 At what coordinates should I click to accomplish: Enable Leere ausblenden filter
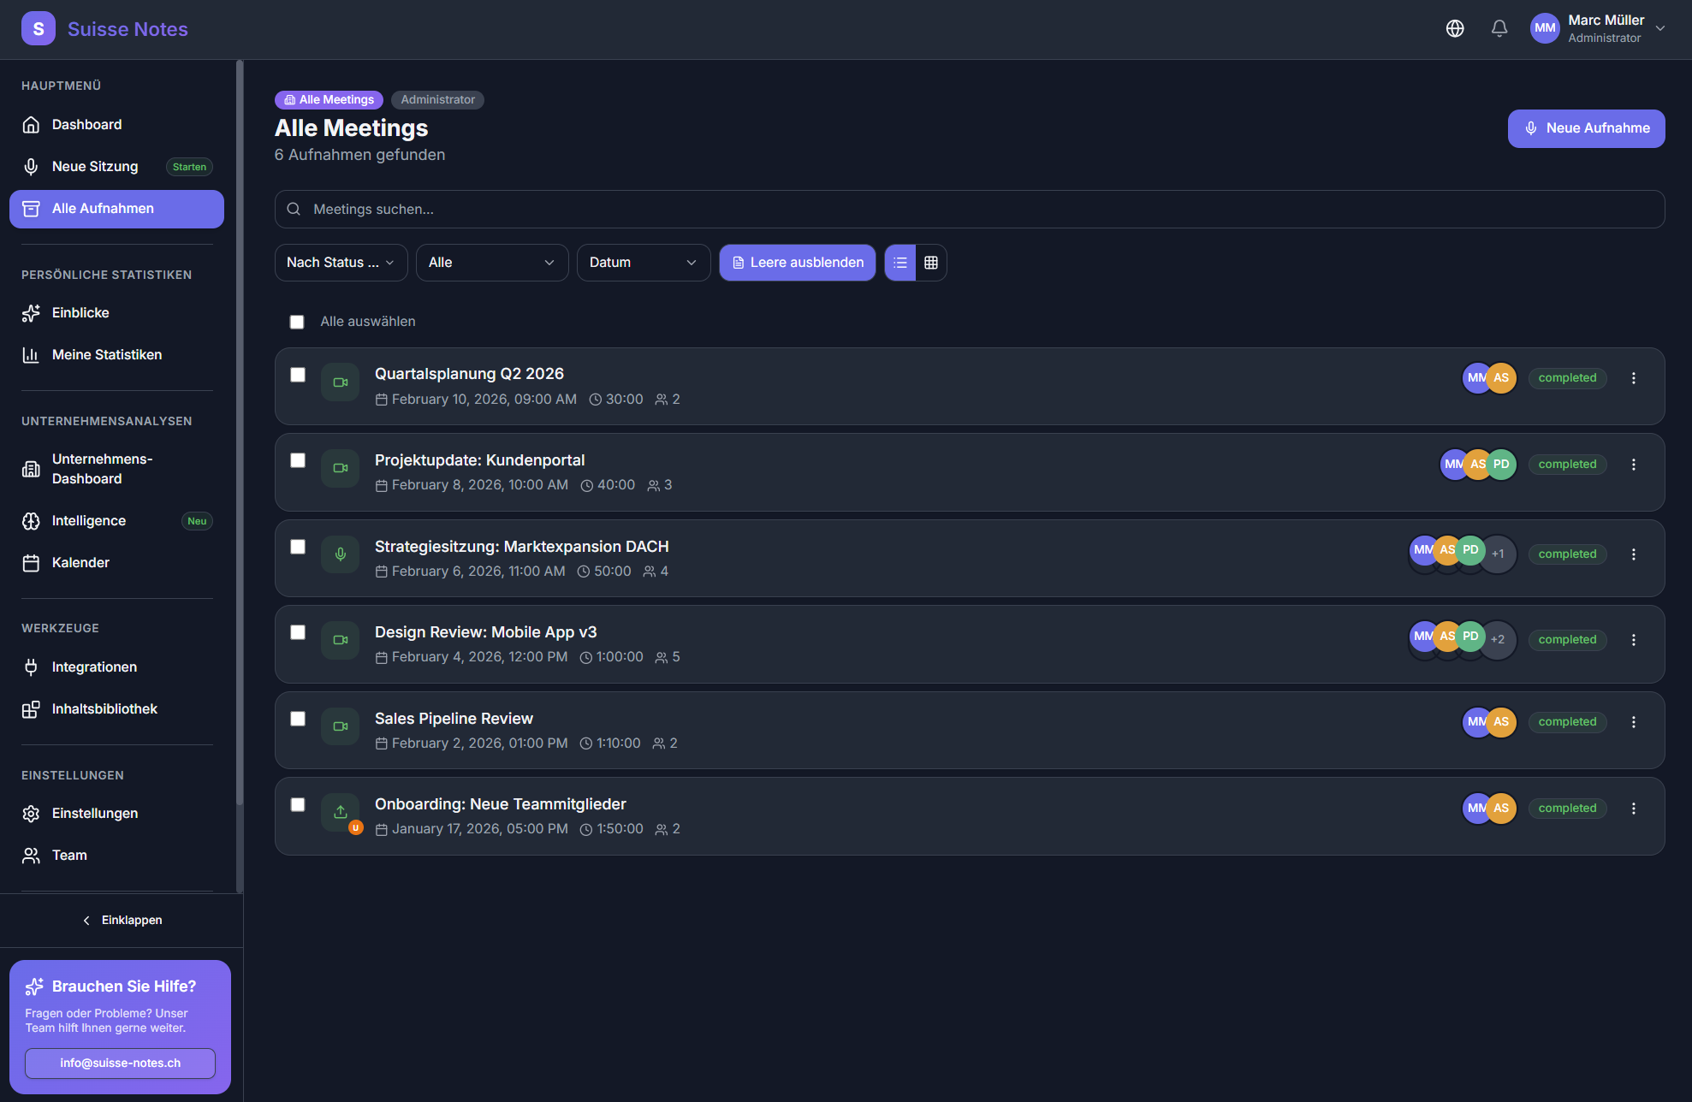click(x=797, y=263)
